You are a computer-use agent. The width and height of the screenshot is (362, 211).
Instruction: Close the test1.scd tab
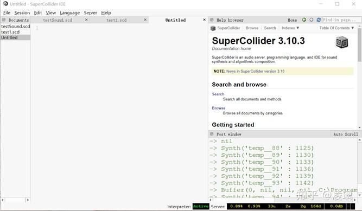pyautogui.click(x=145, y=20)
